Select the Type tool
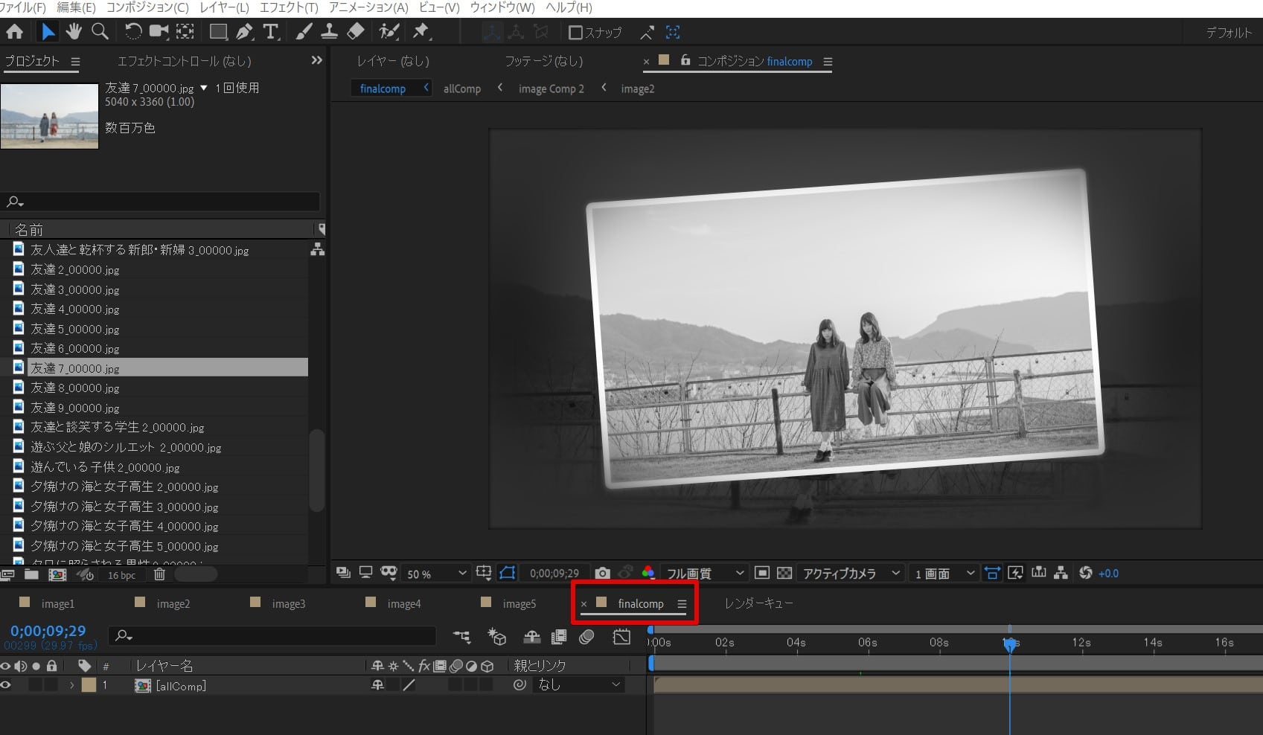 click(271, 32)
